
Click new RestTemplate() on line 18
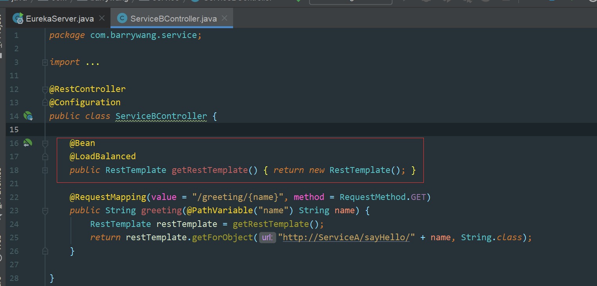(x=355, y=170)
